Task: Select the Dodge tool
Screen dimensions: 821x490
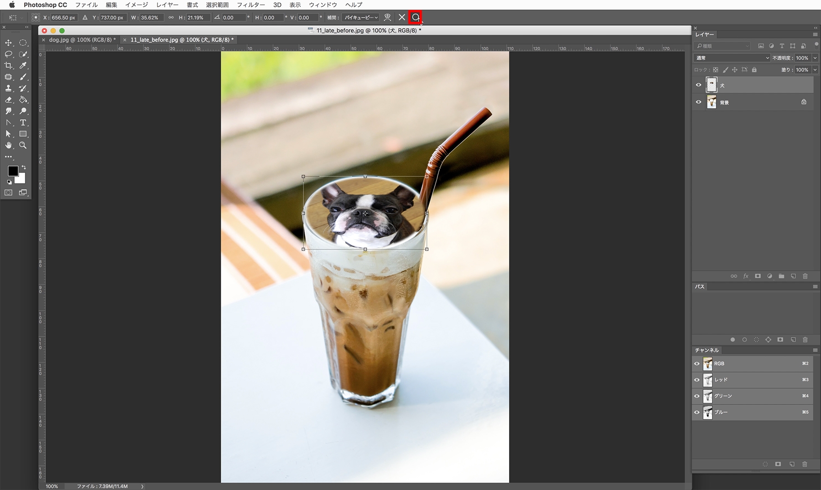Action: [x=23, y=111]
